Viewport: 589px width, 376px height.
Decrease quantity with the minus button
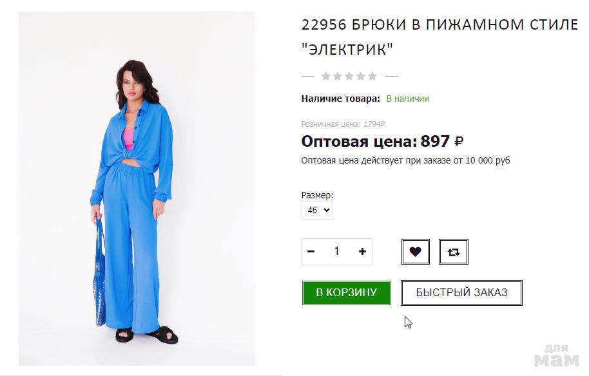[311, 251]
